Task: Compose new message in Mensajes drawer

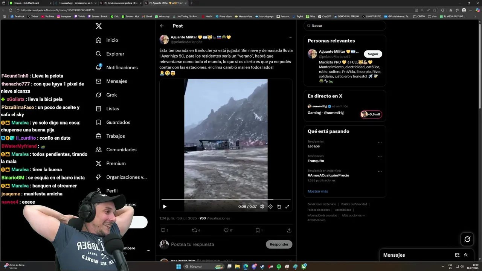Action: point(457,255)
